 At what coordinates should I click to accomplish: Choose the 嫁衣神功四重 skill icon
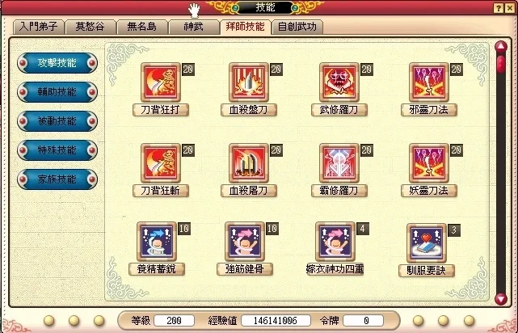pyautogui.click(x=335, y=242)
